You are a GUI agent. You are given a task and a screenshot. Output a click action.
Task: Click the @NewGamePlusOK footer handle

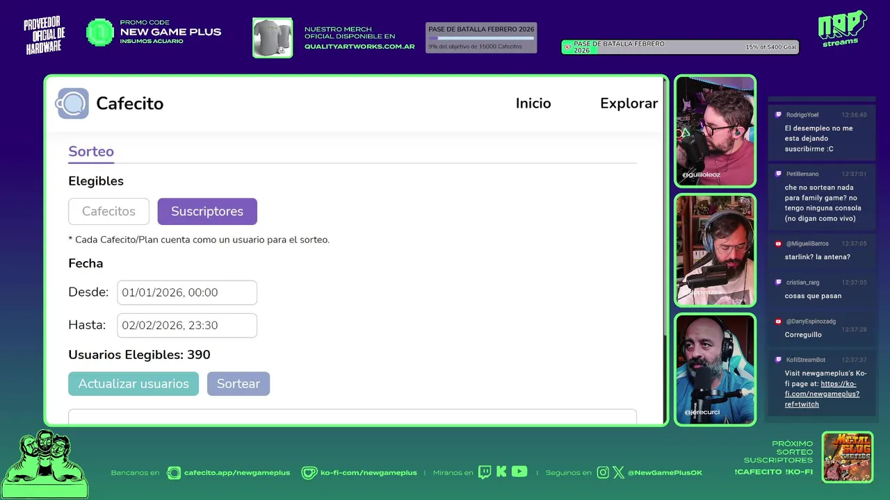tap(665, 473)
